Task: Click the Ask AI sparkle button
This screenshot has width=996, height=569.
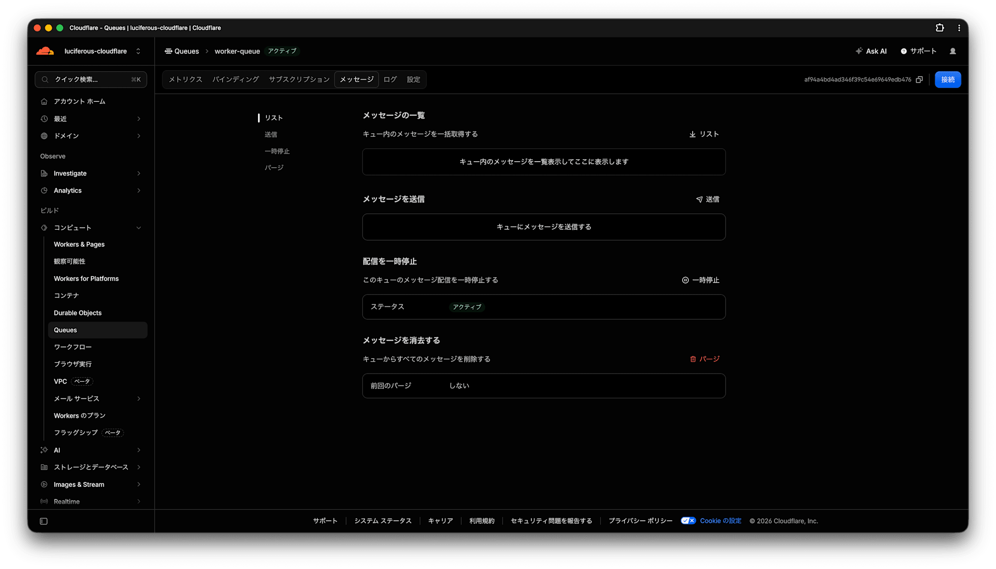Action: (871, 51)
